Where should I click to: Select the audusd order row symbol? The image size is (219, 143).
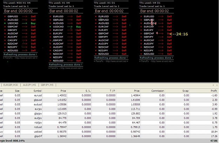coord(38,104)
